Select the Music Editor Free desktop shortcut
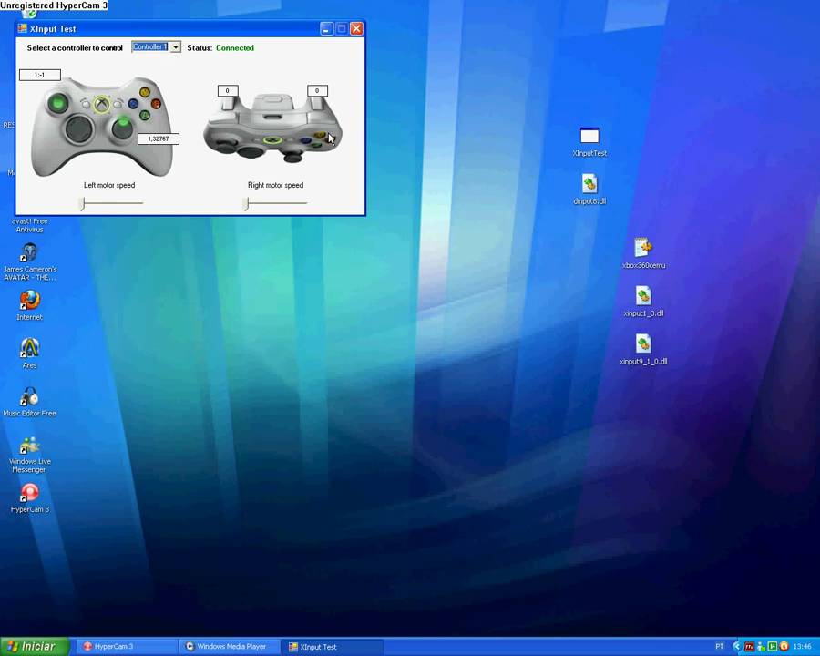The height and width of the screenshot is (656, 820). click(30, 402)
